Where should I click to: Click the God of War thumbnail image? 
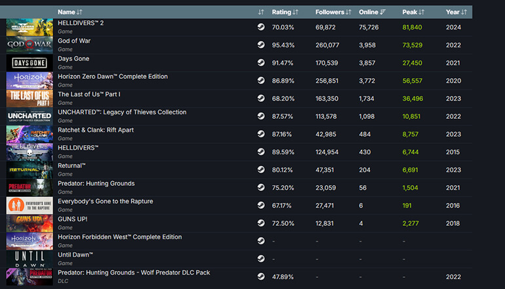click(30, 45)
